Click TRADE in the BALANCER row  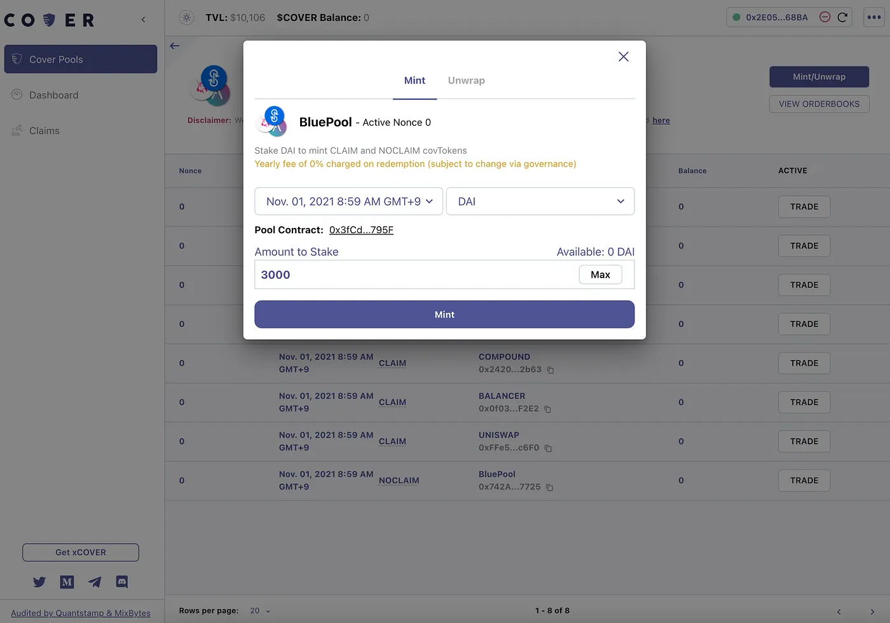(x=804, y=403)
